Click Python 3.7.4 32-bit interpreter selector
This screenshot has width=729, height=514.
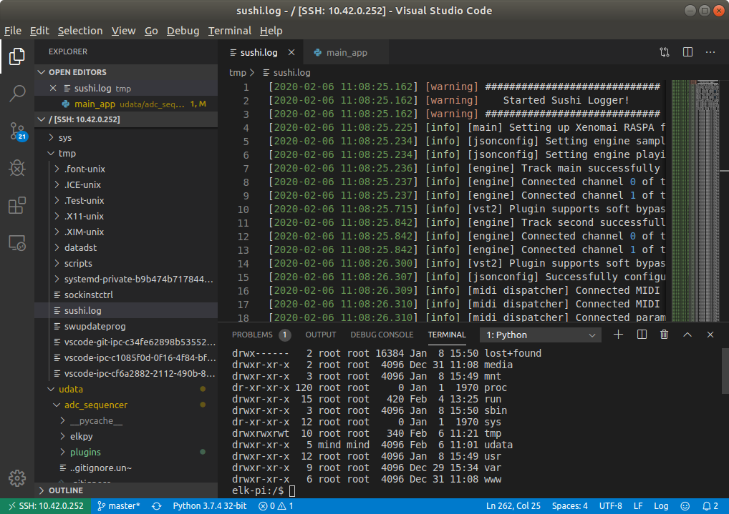[209, 506]
